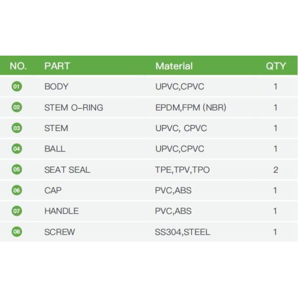Select the green 07 number badge
298x298 pixels.
tap(17, 211)
